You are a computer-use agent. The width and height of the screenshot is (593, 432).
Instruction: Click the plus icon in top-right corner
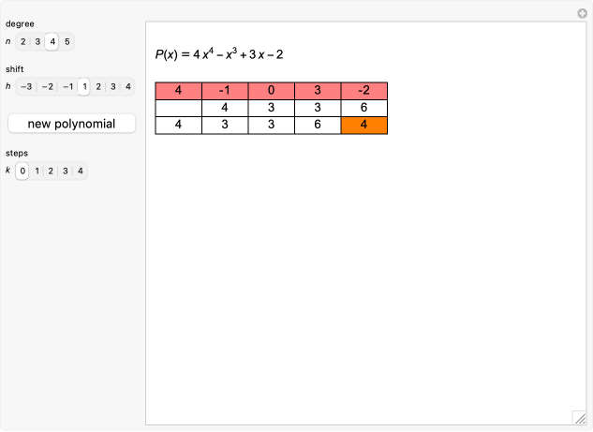[x=582, y=13]
